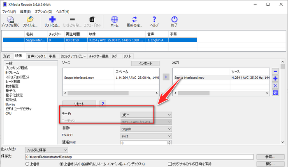Viewport: 288px width, 167px height.
Task: Switch to the クロップ / プレビュー tab
Action: tap(72, 56)
